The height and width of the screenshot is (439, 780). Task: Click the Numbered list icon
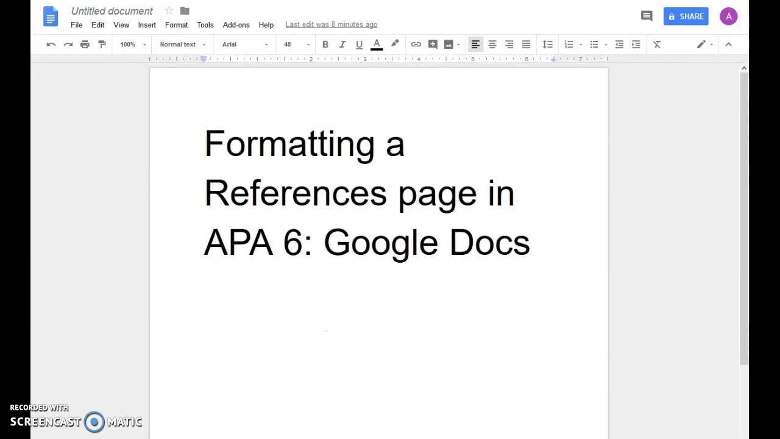coord(569,45)
